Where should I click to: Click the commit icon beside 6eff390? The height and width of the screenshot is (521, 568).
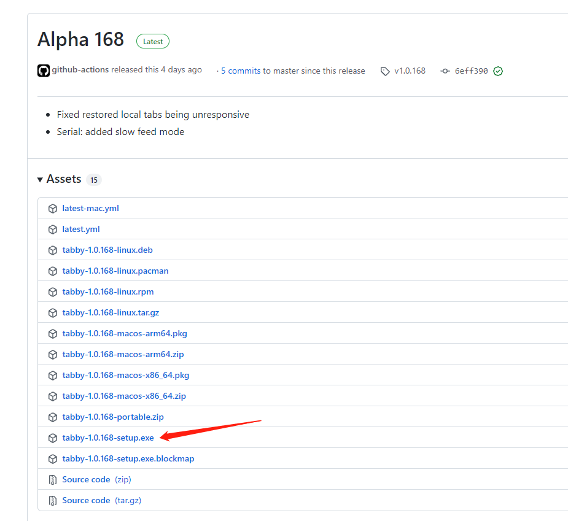point(445,71)
